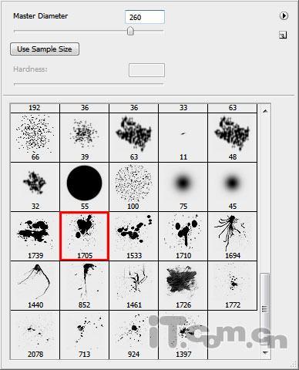Click the brush list scrollbar thumb
Screen dimensions: 299x370
(x=265, y=309)
